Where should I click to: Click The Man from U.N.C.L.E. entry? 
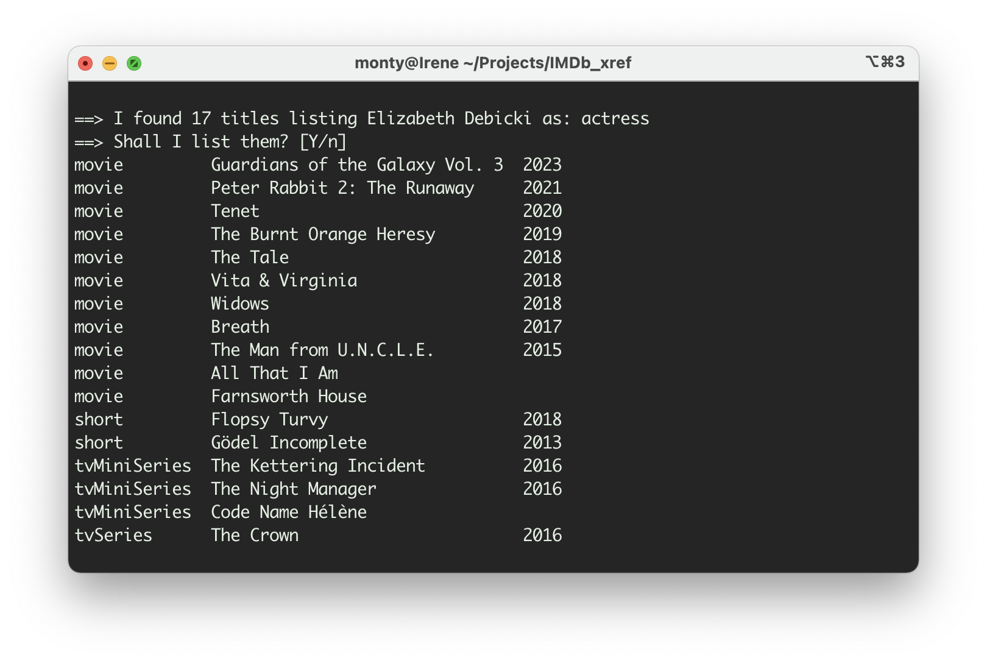322,350
